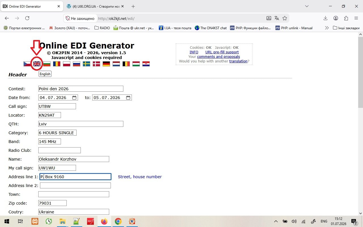Click the My call sign field 'UW1WU'
Screen dimensions: 363x227
(x=57, y=168)
